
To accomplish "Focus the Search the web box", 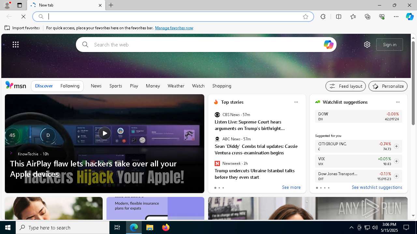I will click(206, 45).
